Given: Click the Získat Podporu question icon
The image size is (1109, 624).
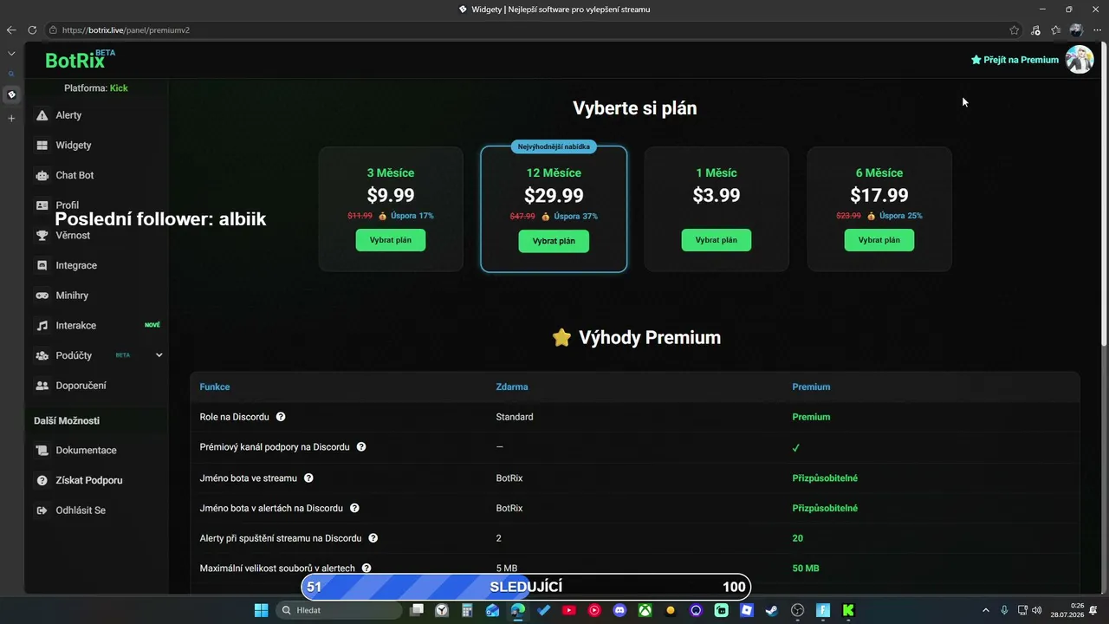Looking at the screenshot, I should pos(42,480).
